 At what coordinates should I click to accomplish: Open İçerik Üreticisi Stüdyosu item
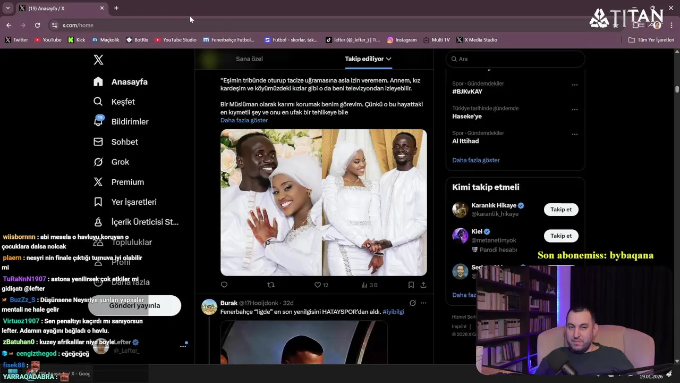coord(136,222)
